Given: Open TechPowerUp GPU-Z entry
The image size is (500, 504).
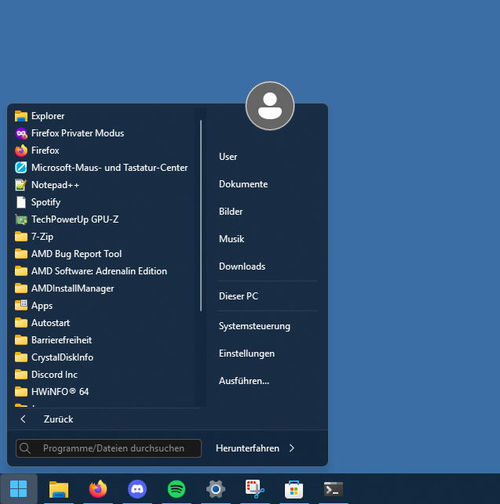Looking at the screenshot, I should (x=75, y=219).
